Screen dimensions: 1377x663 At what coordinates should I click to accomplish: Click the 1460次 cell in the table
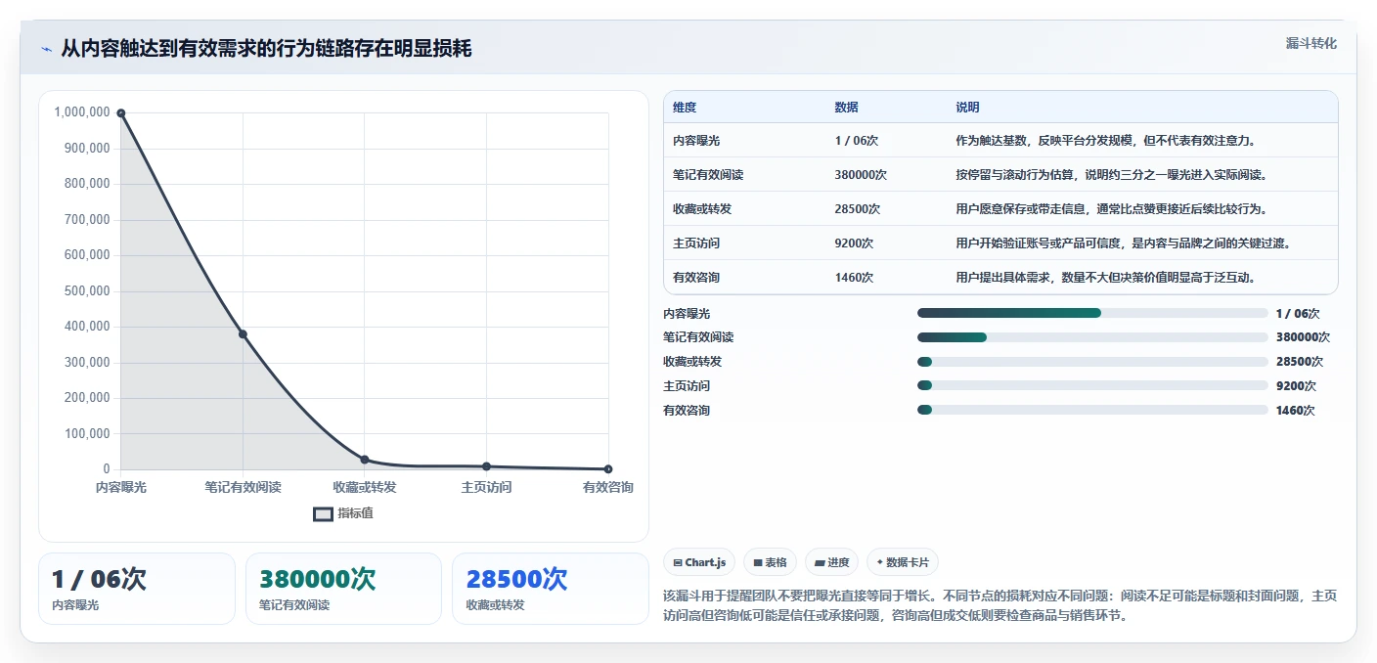click(854, 278)
